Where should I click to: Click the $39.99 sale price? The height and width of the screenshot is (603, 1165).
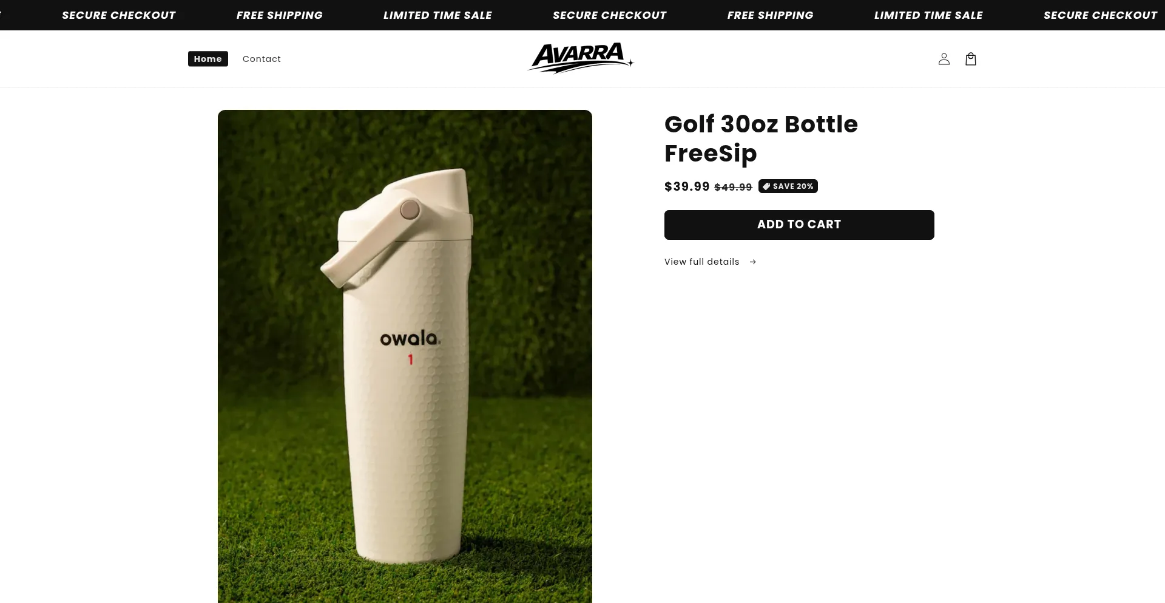coord(687,186)
